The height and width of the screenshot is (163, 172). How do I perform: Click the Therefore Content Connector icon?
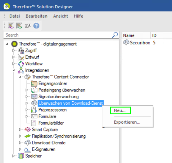tap(28, 77)
